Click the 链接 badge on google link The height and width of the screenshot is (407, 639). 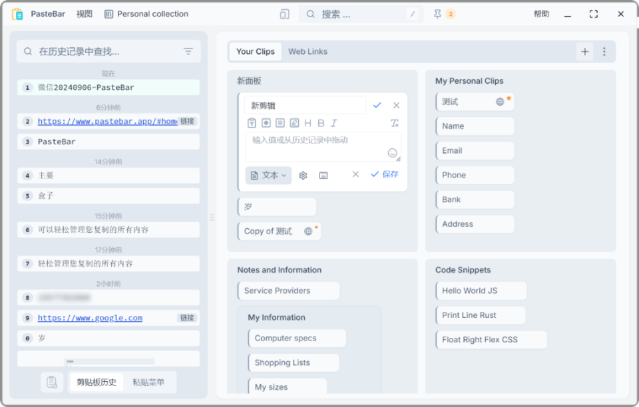[x=188, y=318]
